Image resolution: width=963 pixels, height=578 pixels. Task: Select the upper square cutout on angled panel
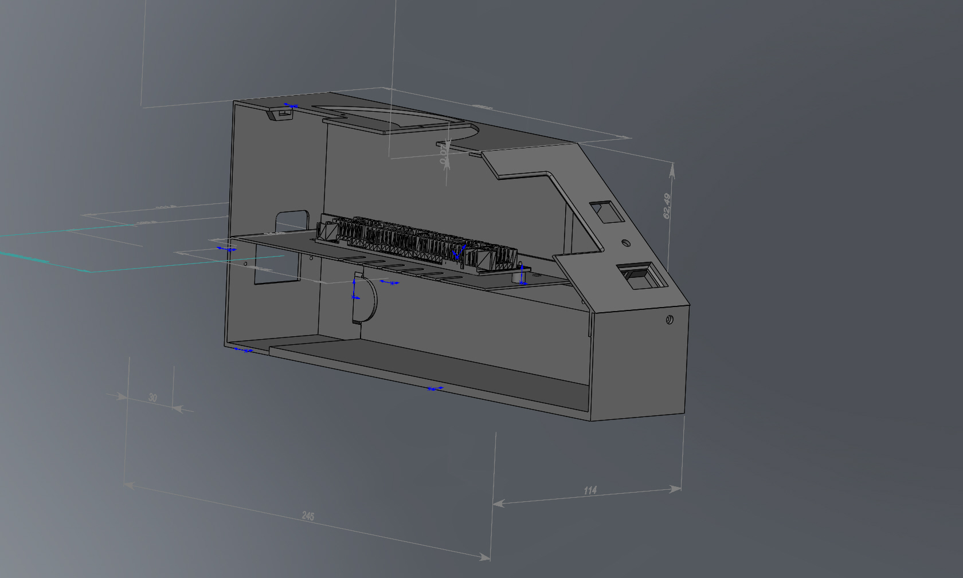[606, 211]
